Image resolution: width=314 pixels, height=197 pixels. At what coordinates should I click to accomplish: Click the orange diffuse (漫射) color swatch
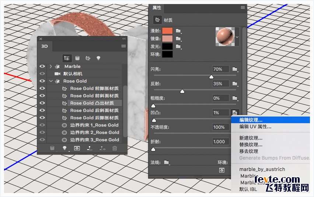coord(167,31)
